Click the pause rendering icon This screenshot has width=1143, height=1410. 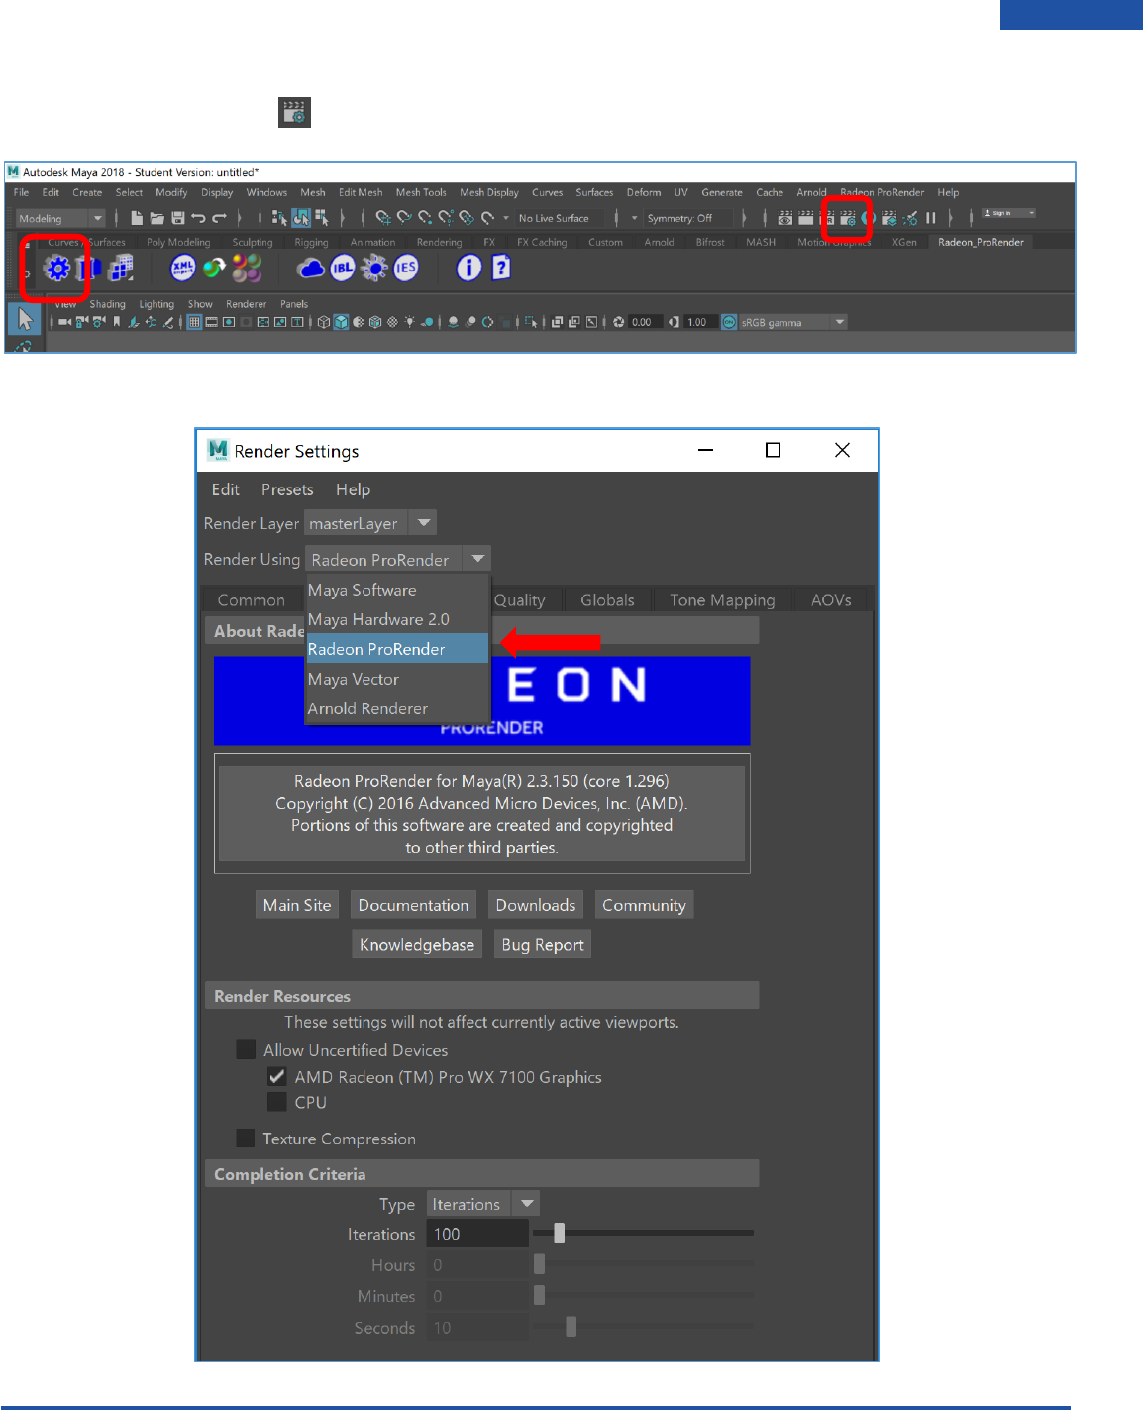[931, 218]
